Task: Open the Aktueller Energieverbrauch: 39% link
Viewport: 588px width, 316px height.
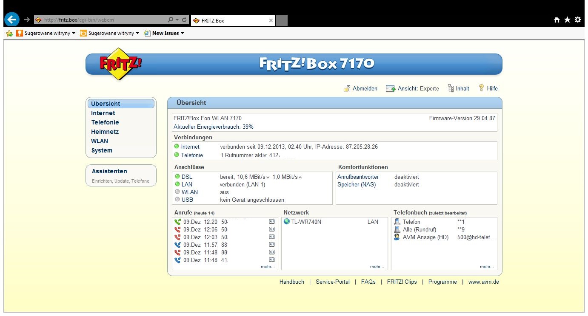Action: coord(214,127)
